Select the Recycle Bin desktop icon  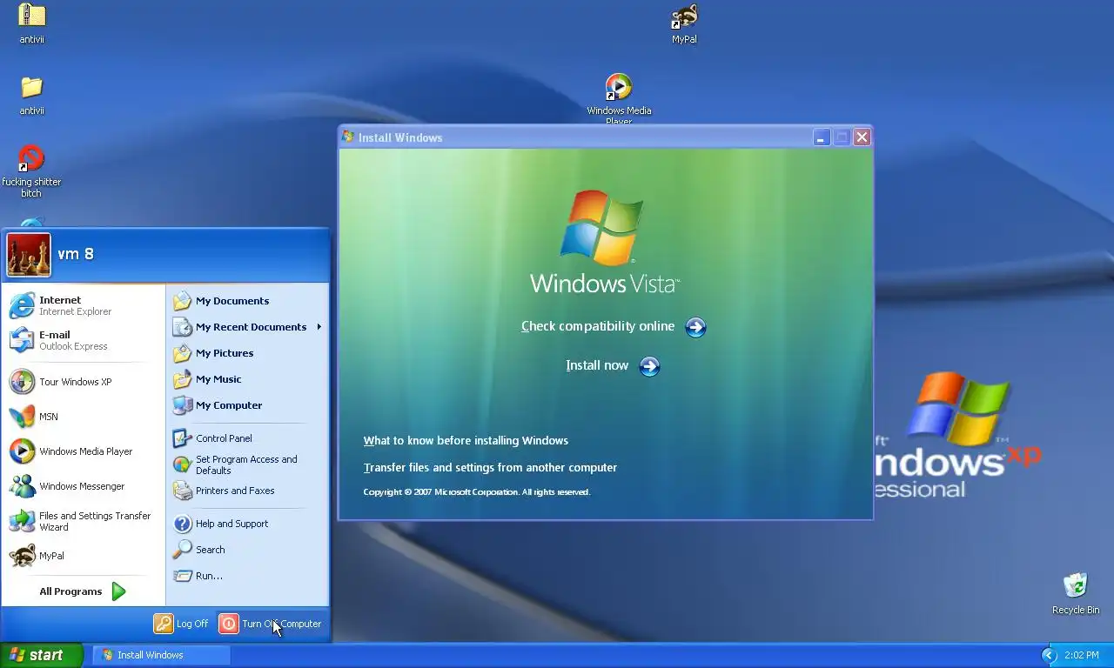point(1076,593)
